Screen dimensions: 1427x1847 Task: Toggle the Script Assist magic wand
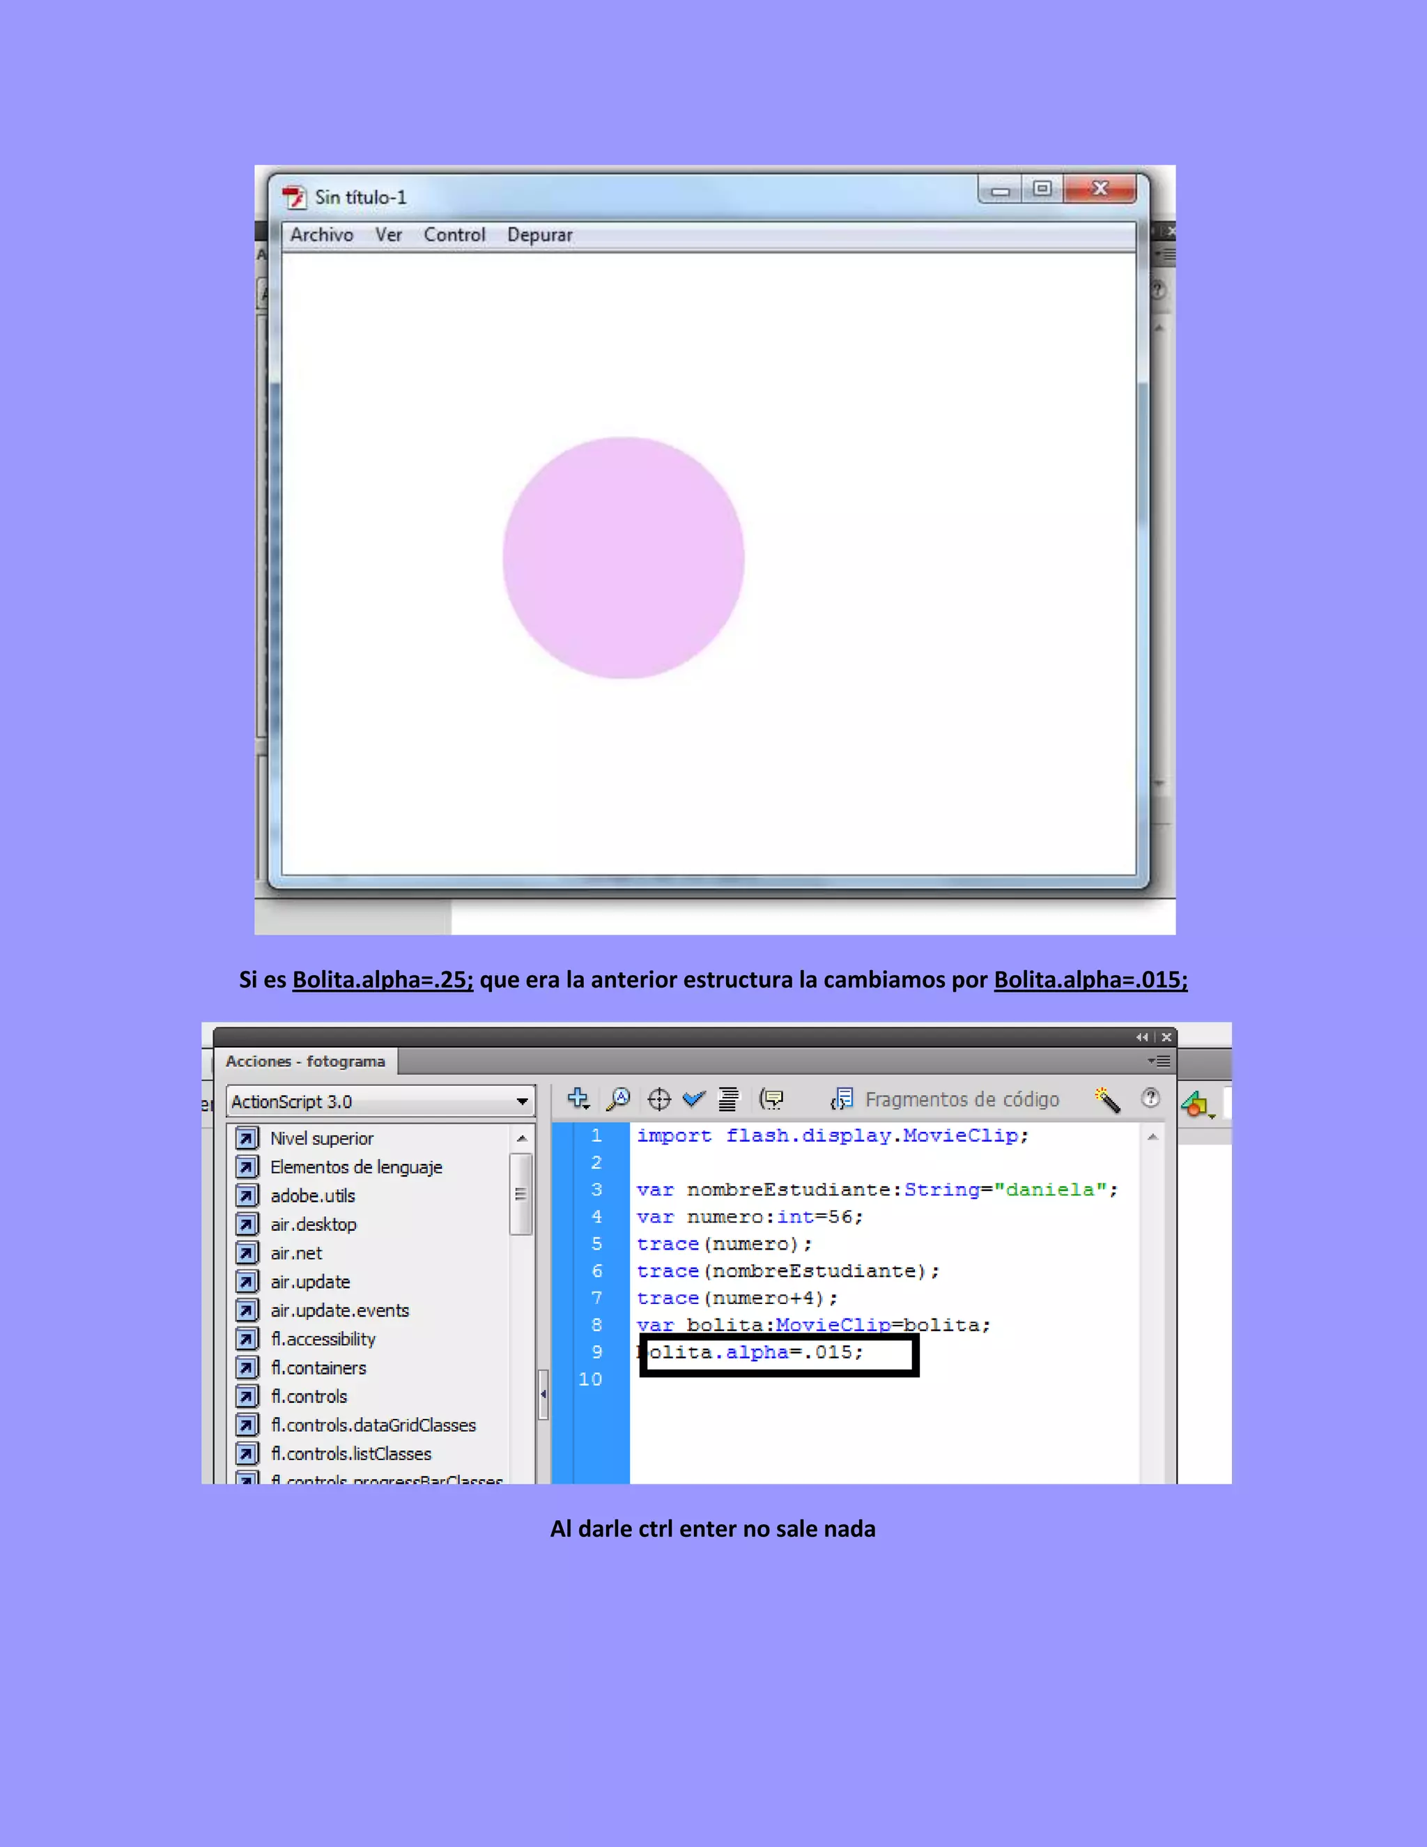pyautogui.click(x=1106, y=1098)
